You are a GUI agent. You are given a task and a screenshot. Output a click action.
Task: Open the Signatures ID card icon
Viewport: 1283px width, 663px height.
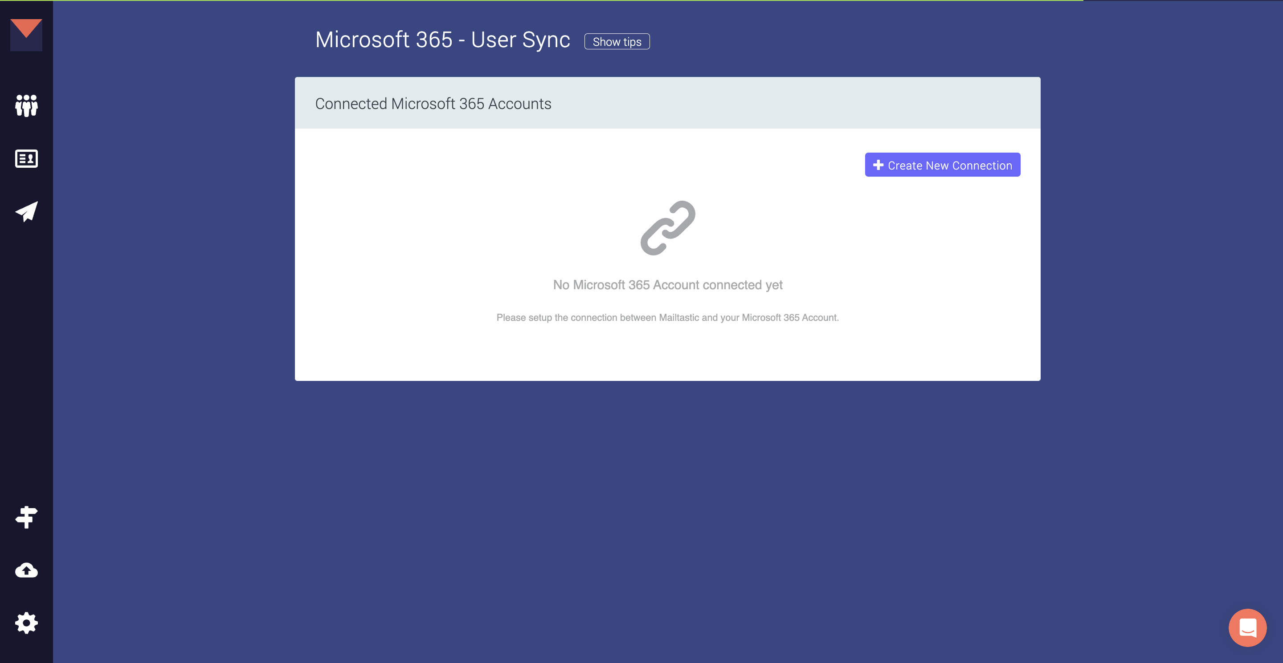click(x=26, y=159)
